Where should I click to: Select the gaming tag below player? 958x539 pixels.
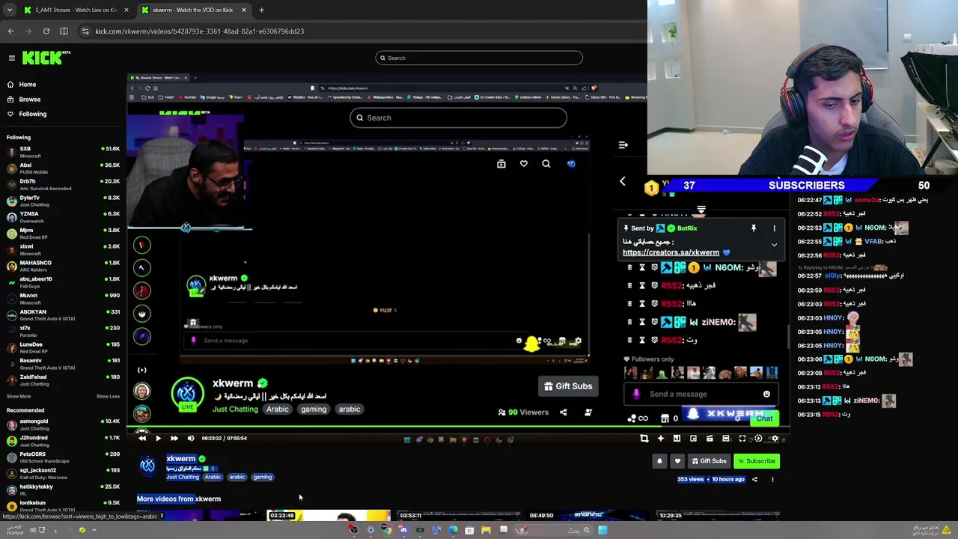(x=262, y=477)
